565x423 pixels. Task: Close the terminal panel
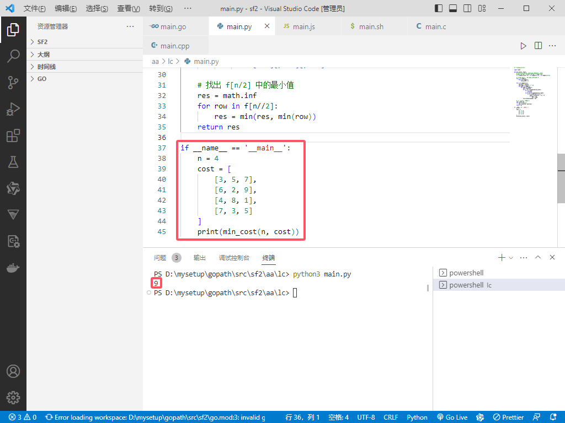click(x=552, y=258)
